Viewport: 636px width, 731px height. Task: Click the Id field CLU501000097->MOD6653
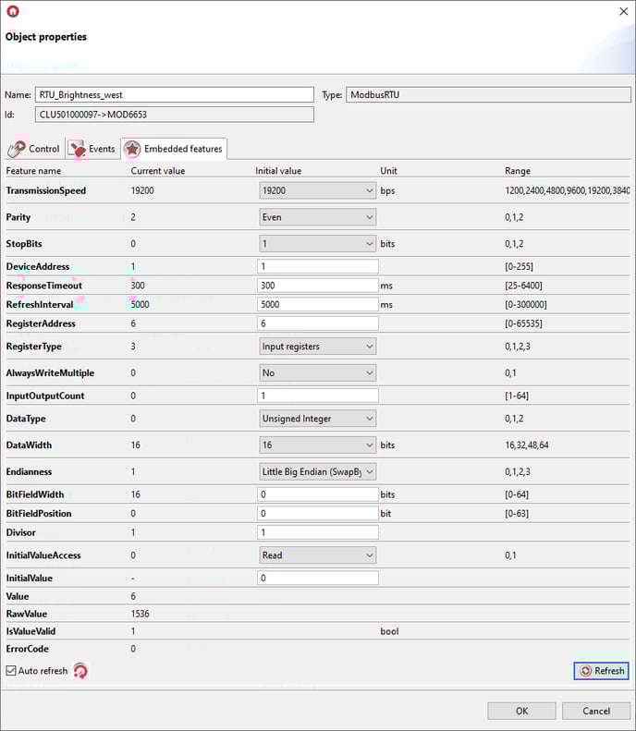point(175,115)
